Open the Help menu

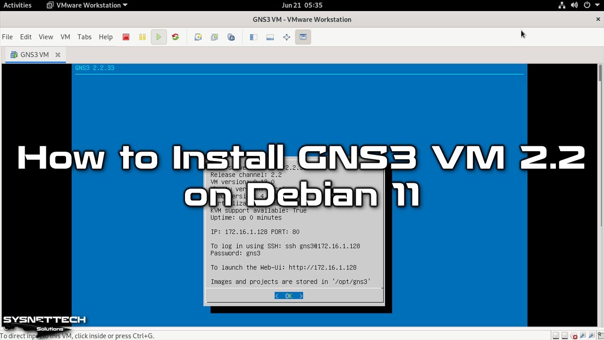pyautogui.click(x=106, y=37)
